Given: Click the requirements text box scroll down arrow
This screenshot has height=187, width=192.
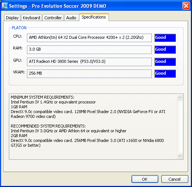Looking at the screenshot, I should pyautogui.click(x=179, y=156).
